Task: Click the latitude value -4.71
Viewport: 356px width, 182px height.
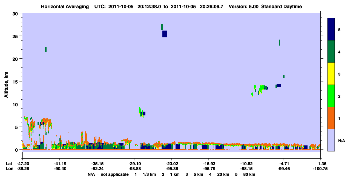Action: (284, 164)
